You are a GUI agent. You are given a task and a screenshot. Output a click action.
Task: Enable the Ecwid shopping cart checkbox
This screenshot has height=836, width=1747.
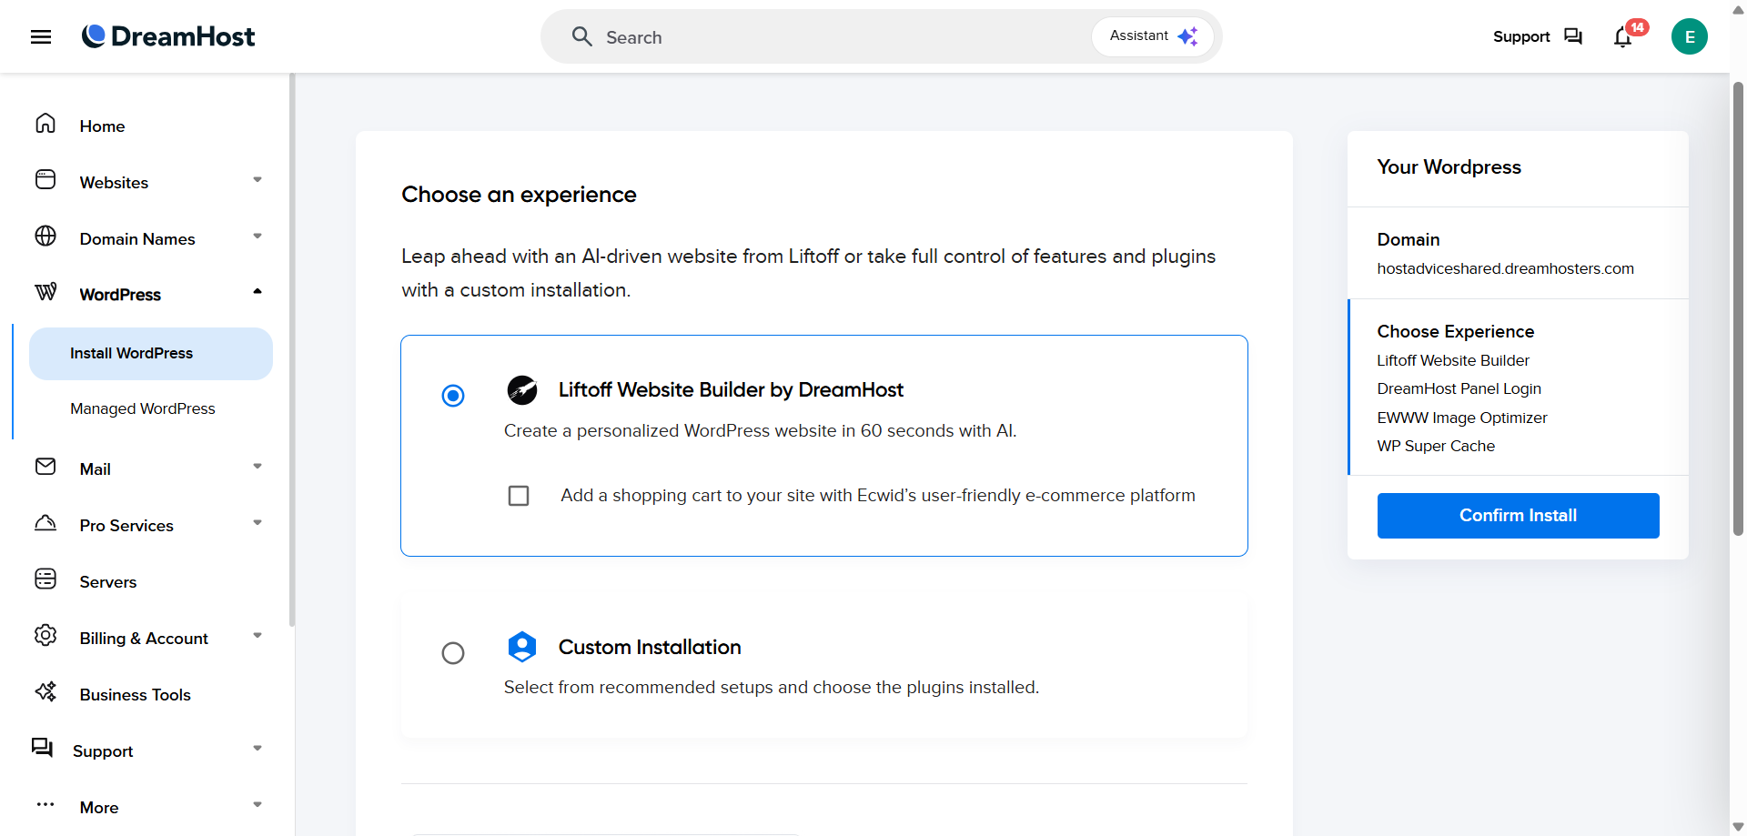tap(519, 496)
